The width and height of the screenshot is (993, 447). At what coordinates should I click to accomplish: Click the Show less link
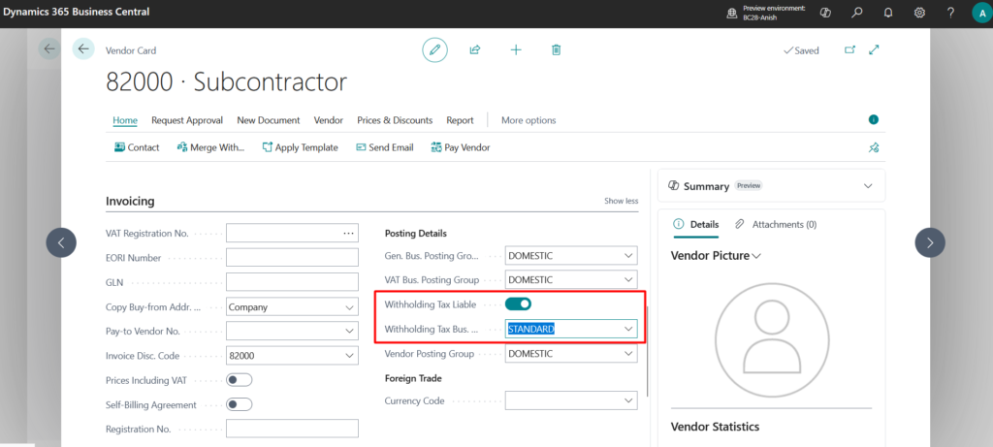pyautogui.click(x=621, y=201)
